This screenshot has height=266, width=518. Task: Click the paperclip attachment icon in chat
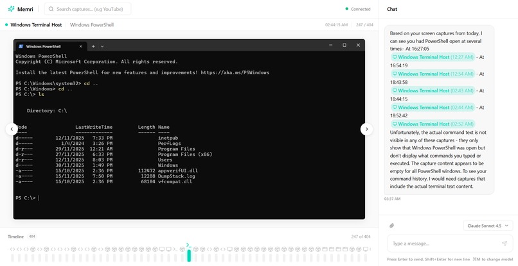(391, 226)
